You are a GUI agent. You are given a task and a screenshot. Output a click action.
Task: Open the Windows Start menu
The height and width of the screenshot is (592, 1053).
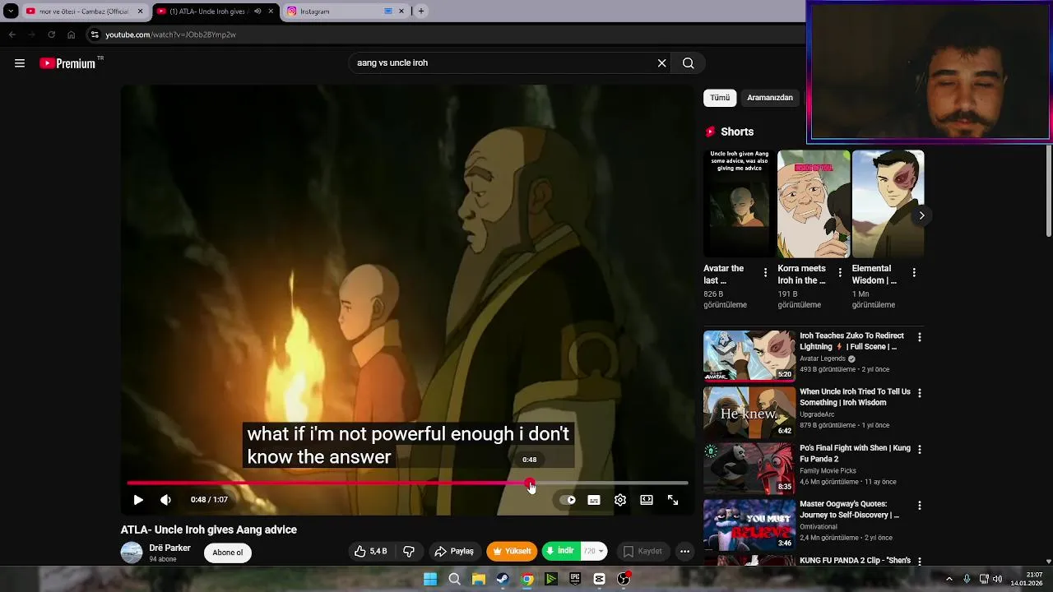(430, 580)
